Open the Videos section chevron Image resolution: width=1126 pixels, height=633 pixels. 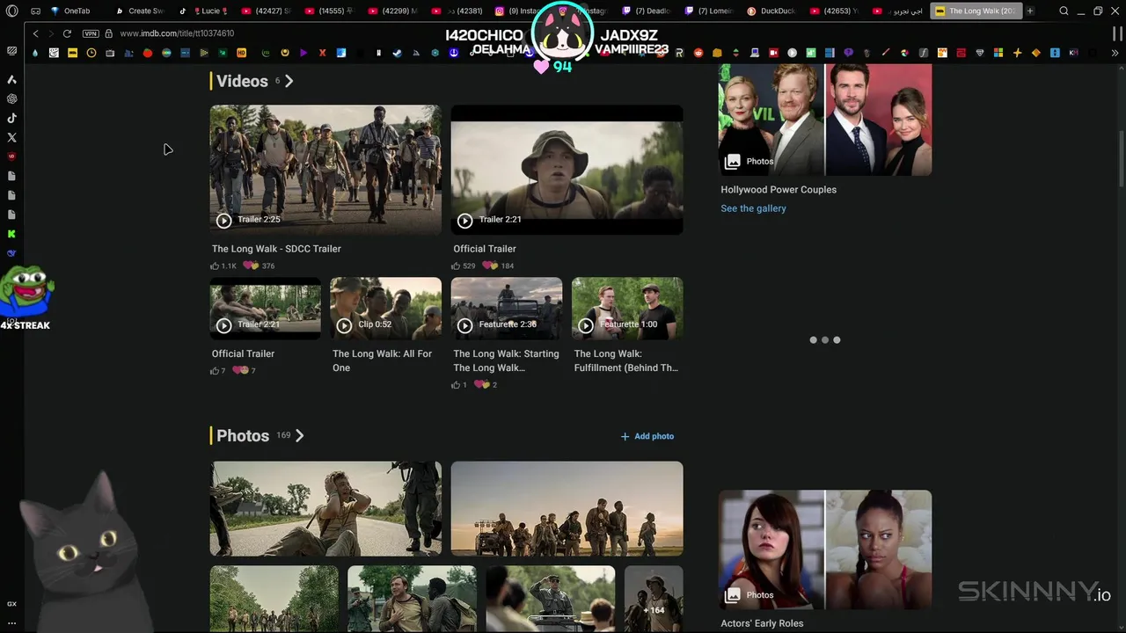[289, 81]
